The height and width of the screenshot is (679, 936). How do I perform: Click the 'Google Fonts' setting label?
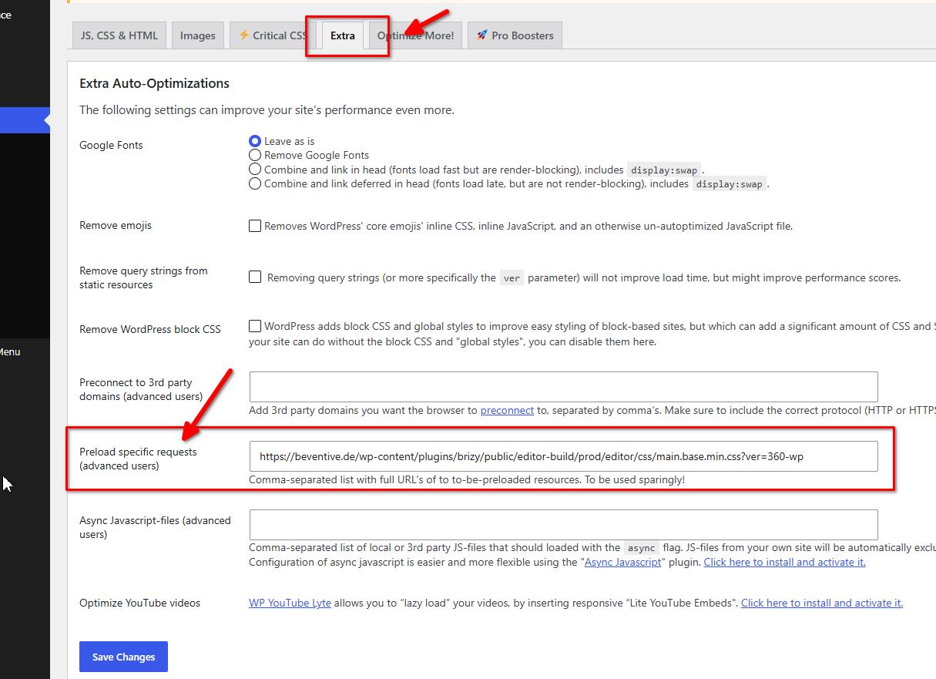click(111, 145)
